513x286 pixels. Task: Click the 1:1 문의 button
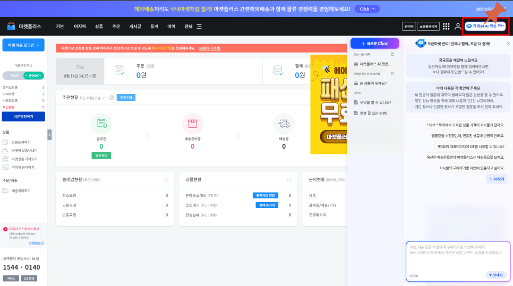click(x=29, y=279)
